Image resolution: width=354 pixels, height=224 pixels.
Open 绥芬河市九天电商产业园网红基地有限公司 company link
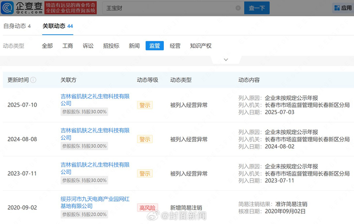(x=95, y=202)
